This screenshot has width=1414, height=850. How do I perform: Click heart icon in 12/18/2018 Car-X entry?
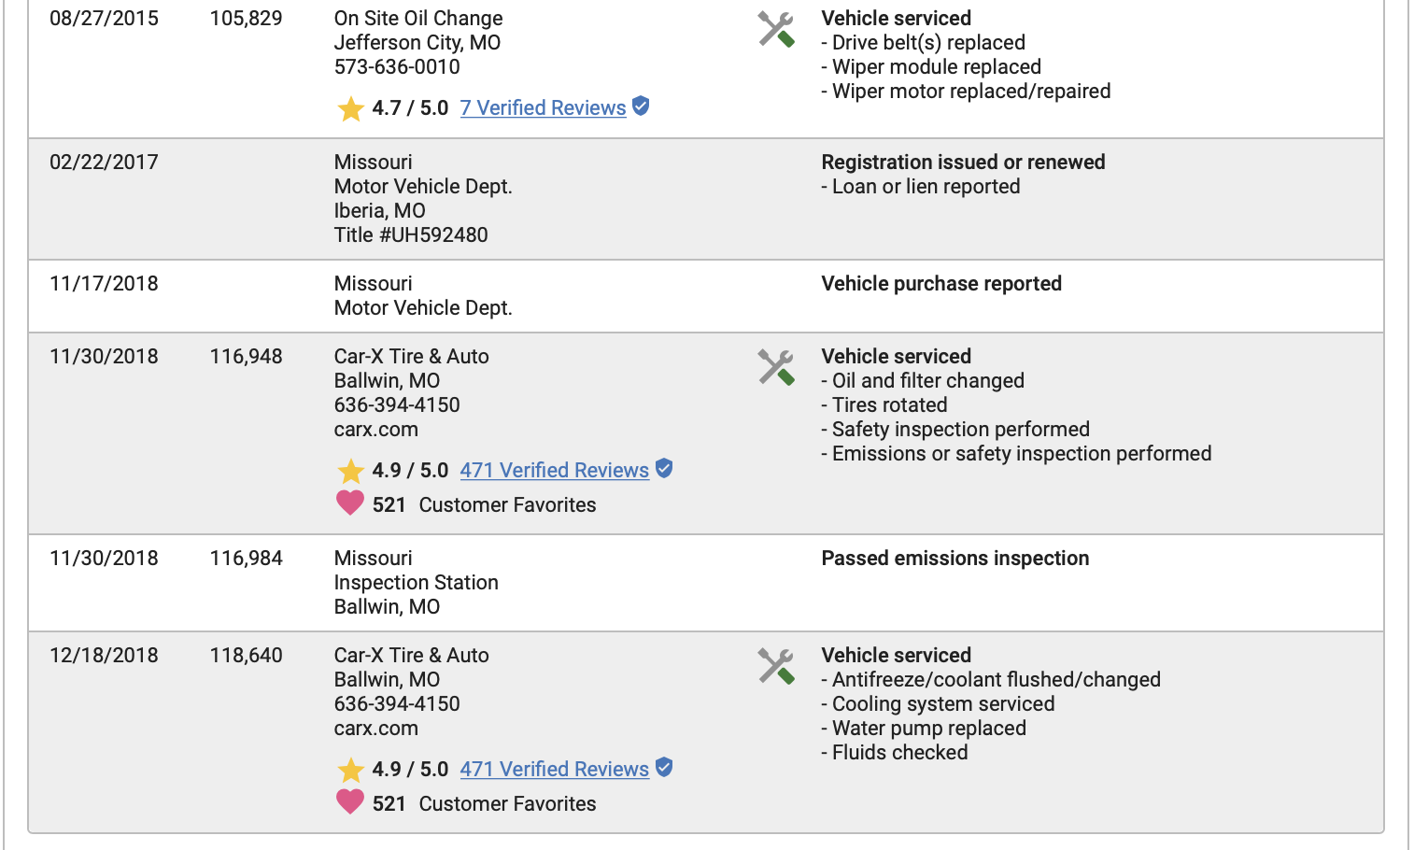[350, 802]
